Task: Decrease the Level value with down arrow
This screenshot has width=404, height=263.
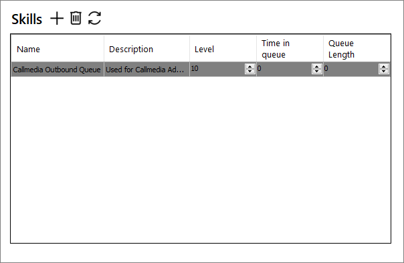Action: click(249, 71)
